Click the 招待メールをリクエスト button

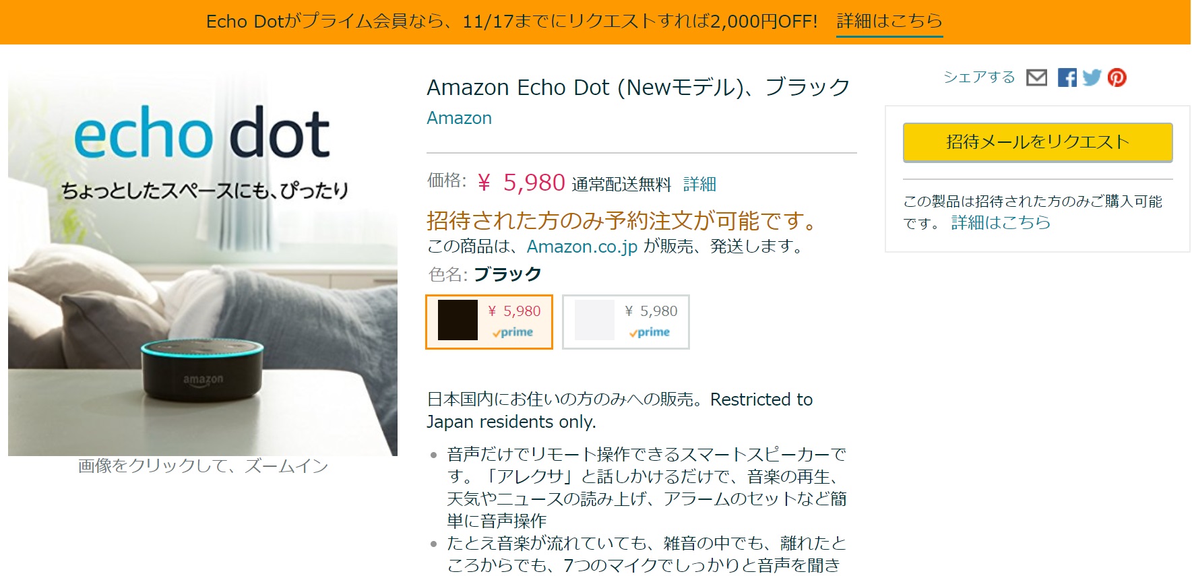point(1038,142)
